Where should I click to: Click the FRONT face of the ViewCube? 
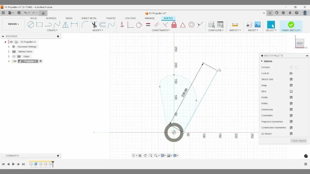(x=299, y=43)
